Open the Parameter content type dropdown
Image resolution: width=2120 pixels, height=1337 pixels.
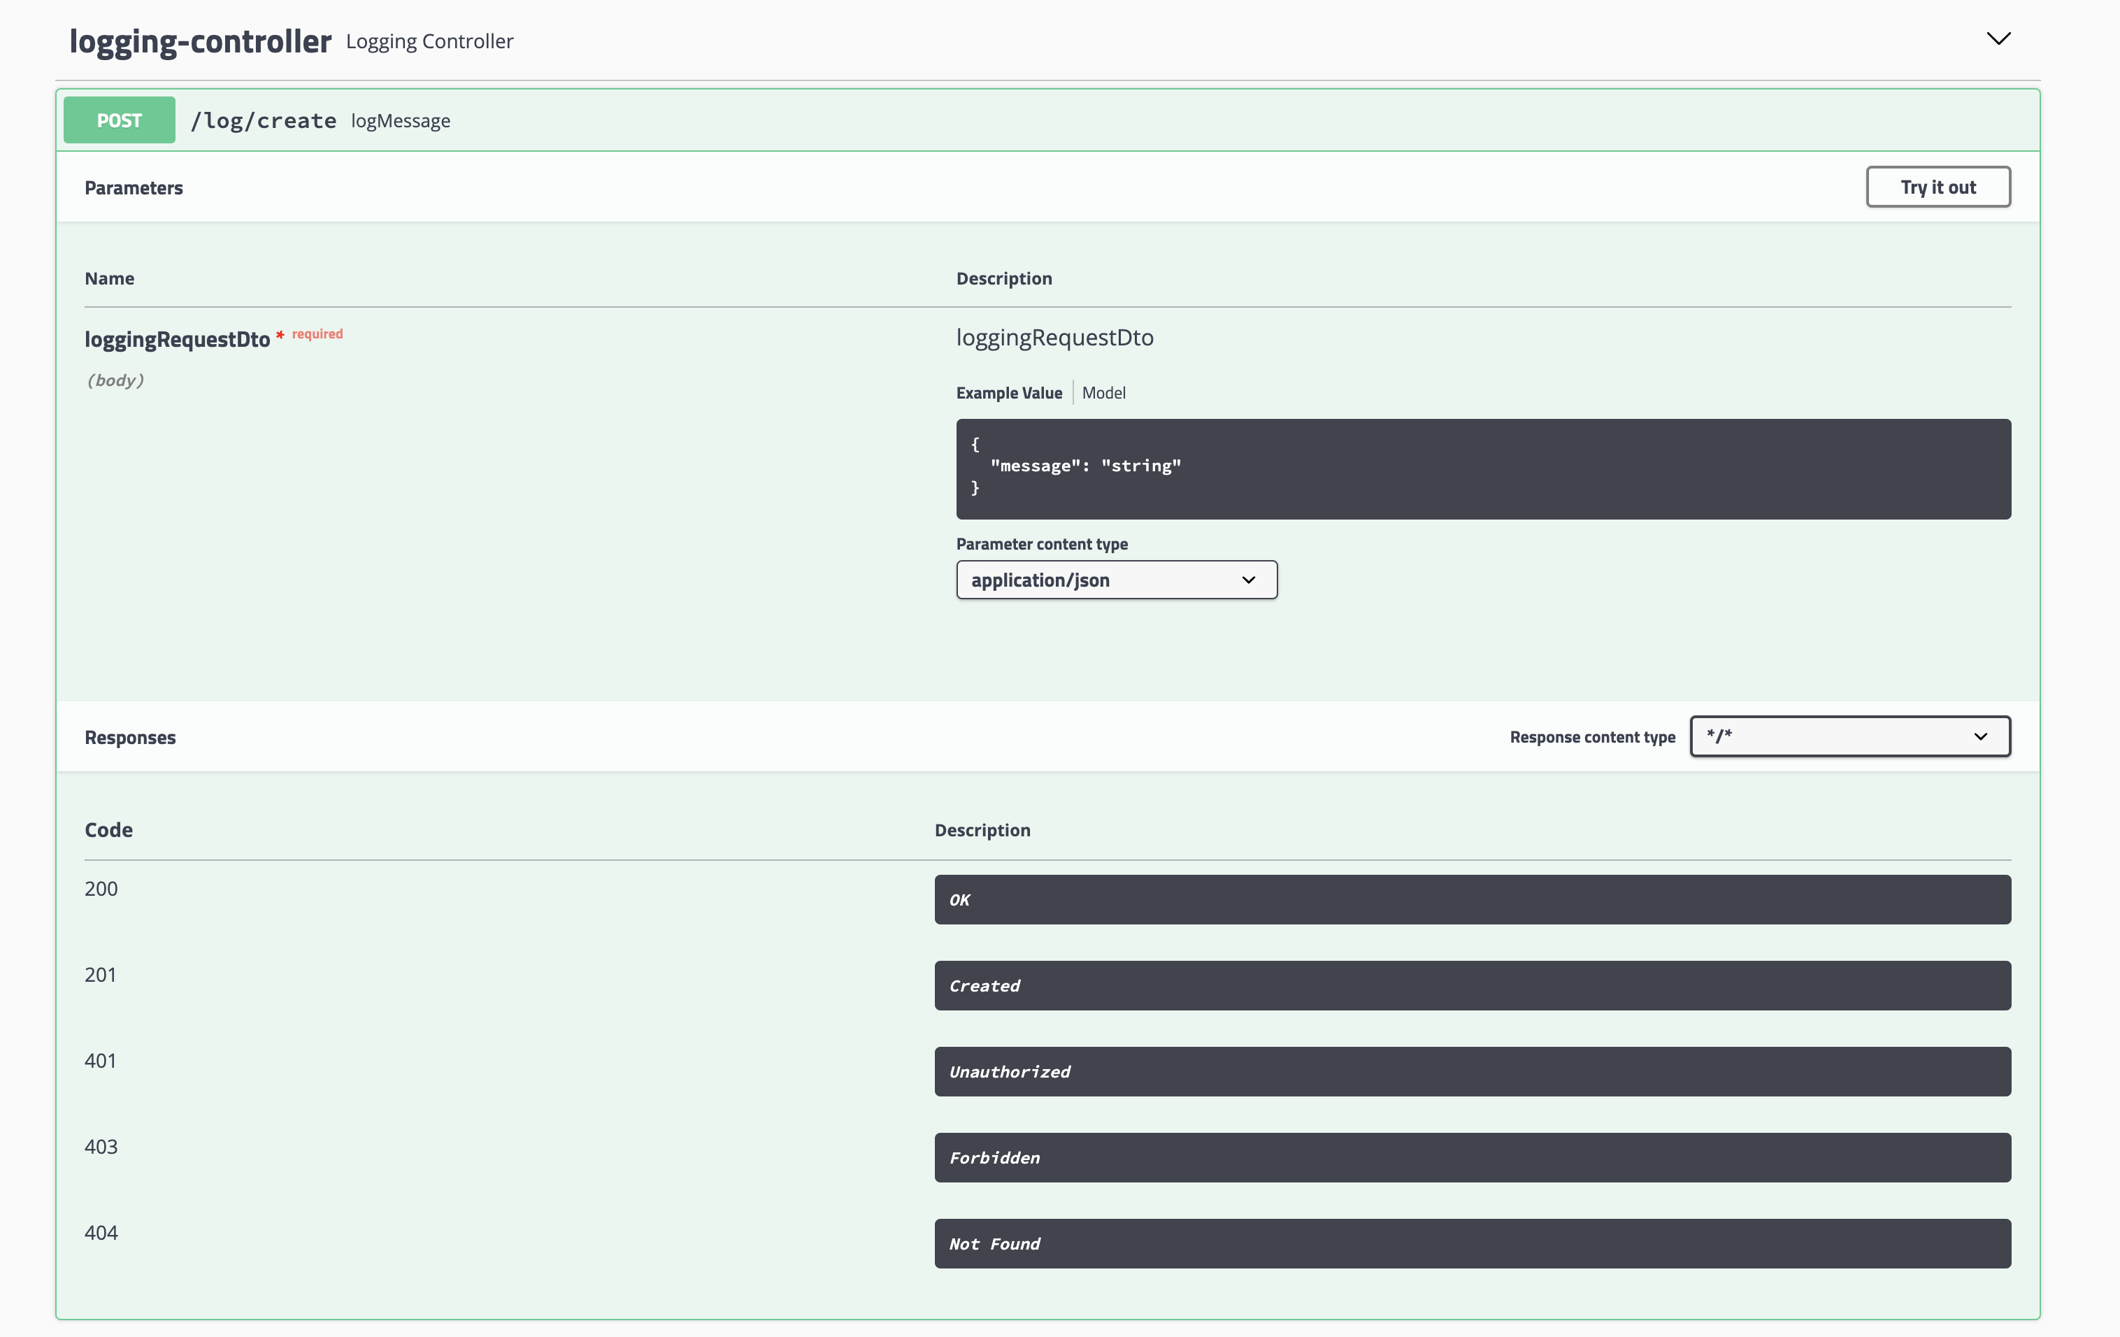1115,580
